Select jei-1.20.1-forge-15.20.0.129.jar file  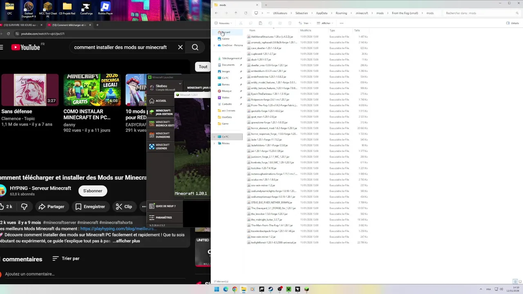[267, 151]
